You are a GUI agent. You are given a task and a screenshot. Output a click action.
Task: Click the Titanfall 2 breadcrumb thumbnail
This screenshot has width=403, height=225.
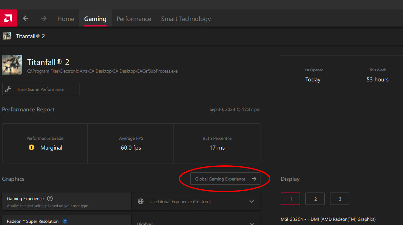pos(7,36)
